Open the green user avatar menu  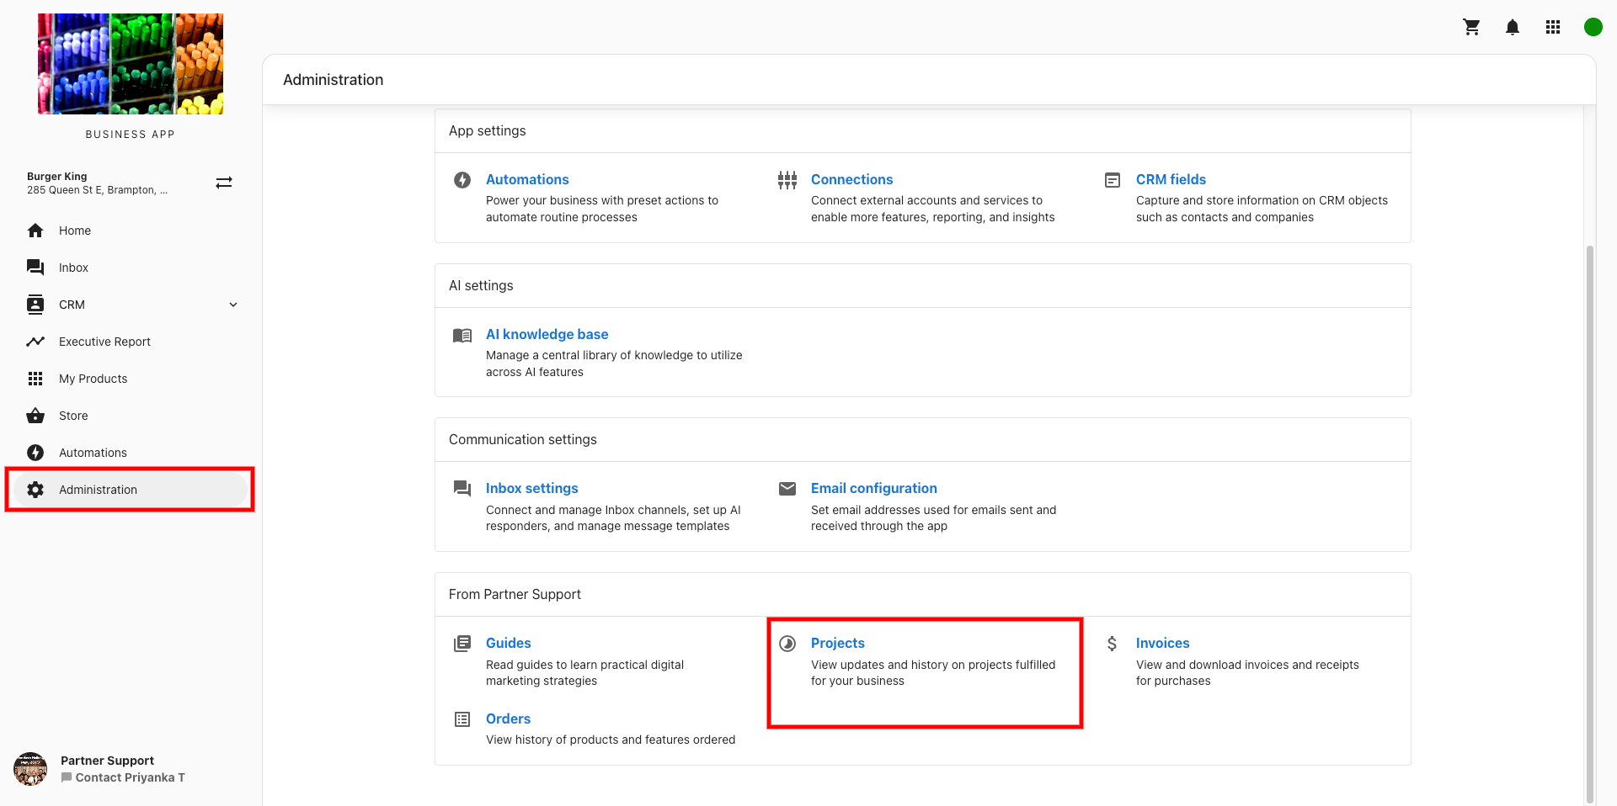coord(1593,27)
